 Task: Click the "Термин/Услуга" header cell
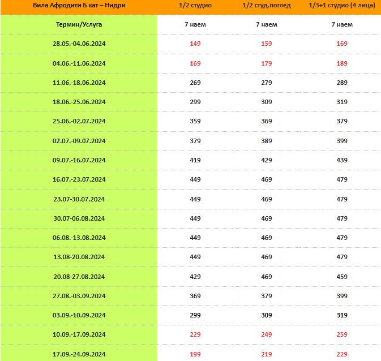click(x=79, y=24)
